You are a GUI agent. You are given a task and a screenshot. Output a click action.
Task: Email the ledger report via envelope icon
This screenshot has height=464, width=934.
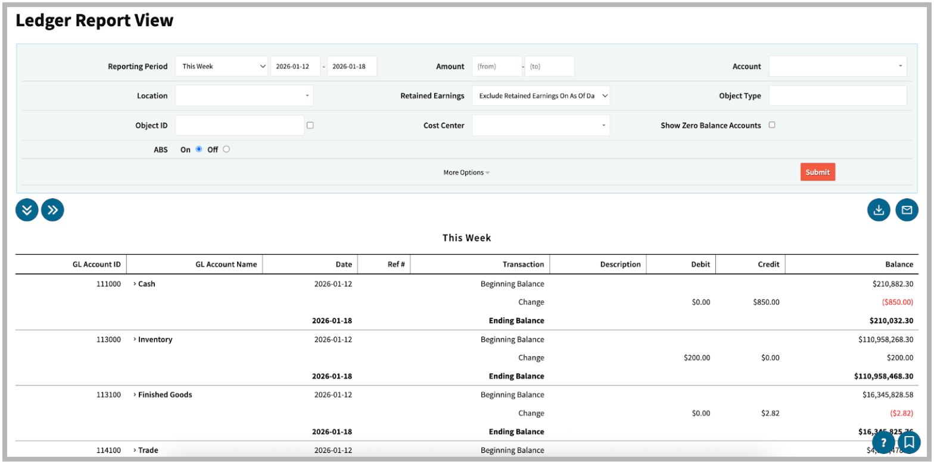pyautogui.click(x=907, y=210)
